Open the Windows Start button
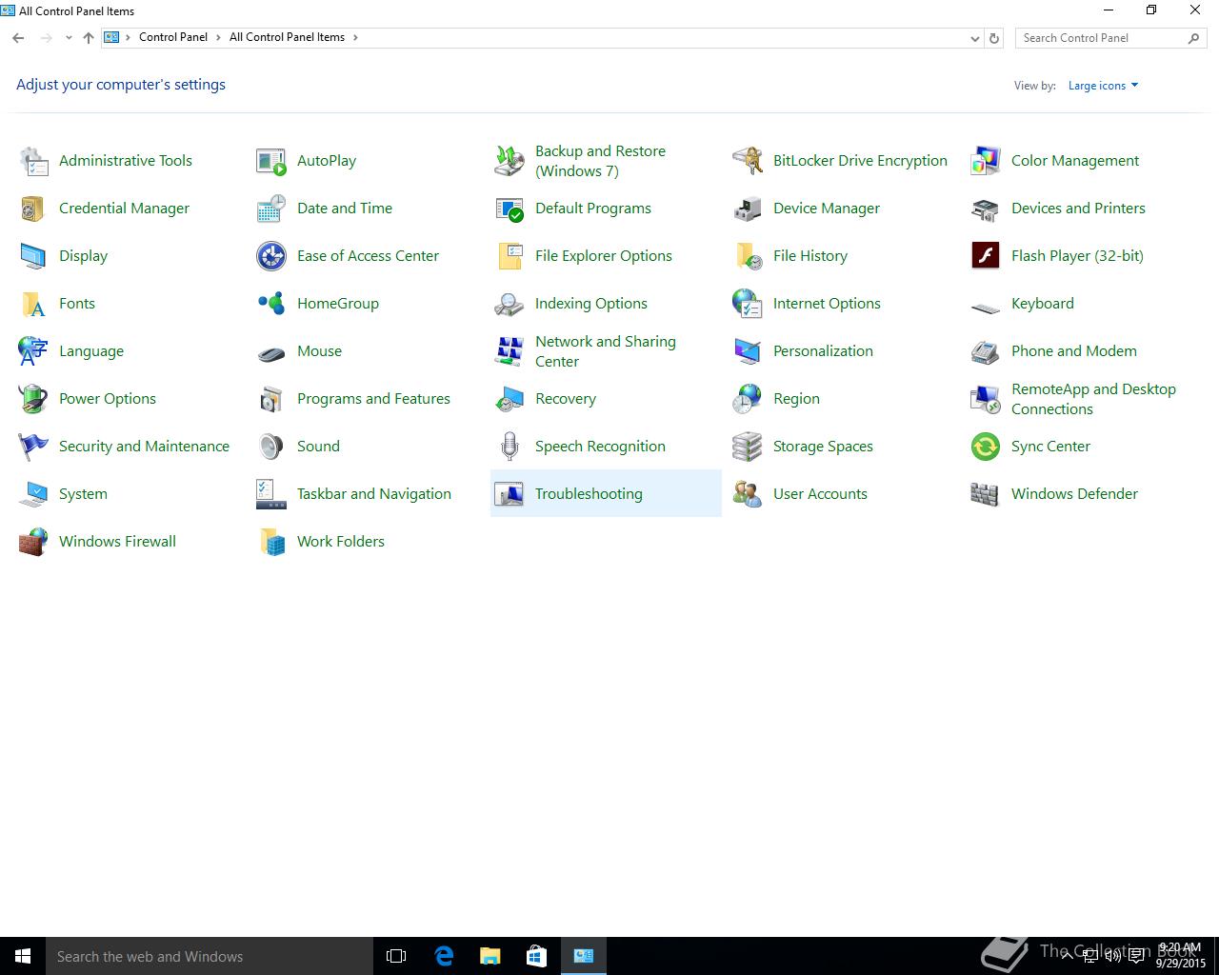This screenshot has width=1219, height=975. pos(23,956)
